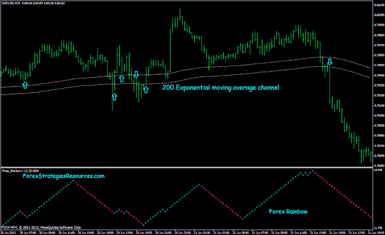Click the 0.79990 price scale value
385x235 pixels.
tap(380, 25)
